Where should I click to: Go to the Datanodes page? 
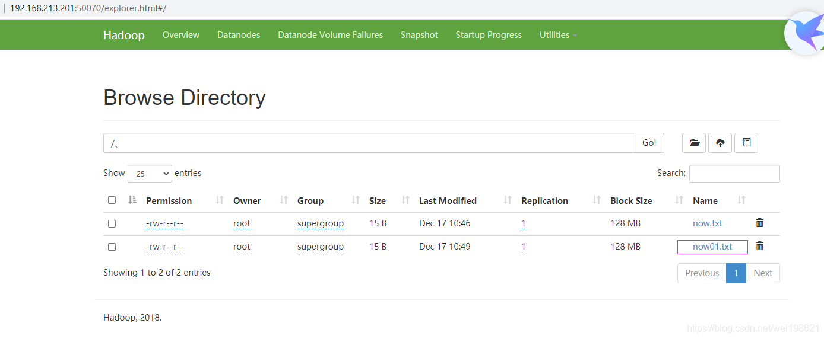tap(239, 35)
